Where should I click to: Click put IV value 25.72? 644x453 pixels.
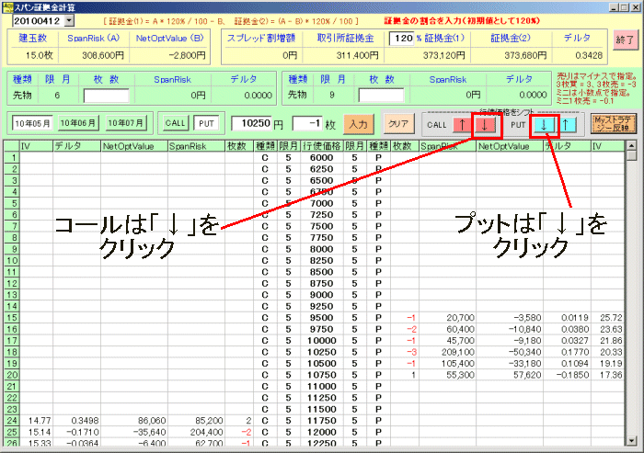tap(608, 318)
